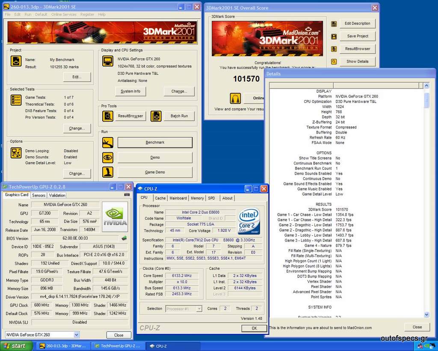Open the About tab in CPU-Z
The height and width of the screenshot is (351, 438).
(228, 198)
